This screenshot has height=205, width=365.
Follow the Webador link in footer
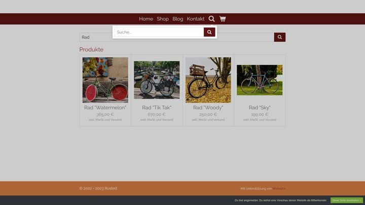(x=279, y=189)
